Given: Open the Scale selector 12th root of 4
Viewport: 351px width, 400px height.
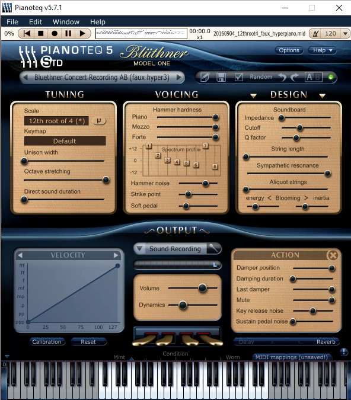Looking at the screenshot, I should 56,121.
